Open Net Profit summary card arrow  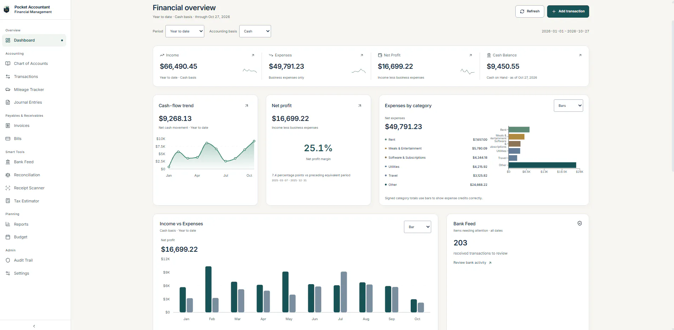[x=470, y=55]
